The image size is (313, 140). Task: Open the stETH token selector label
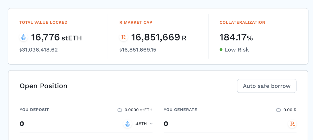pyautogui.click(x=140, y=124)
